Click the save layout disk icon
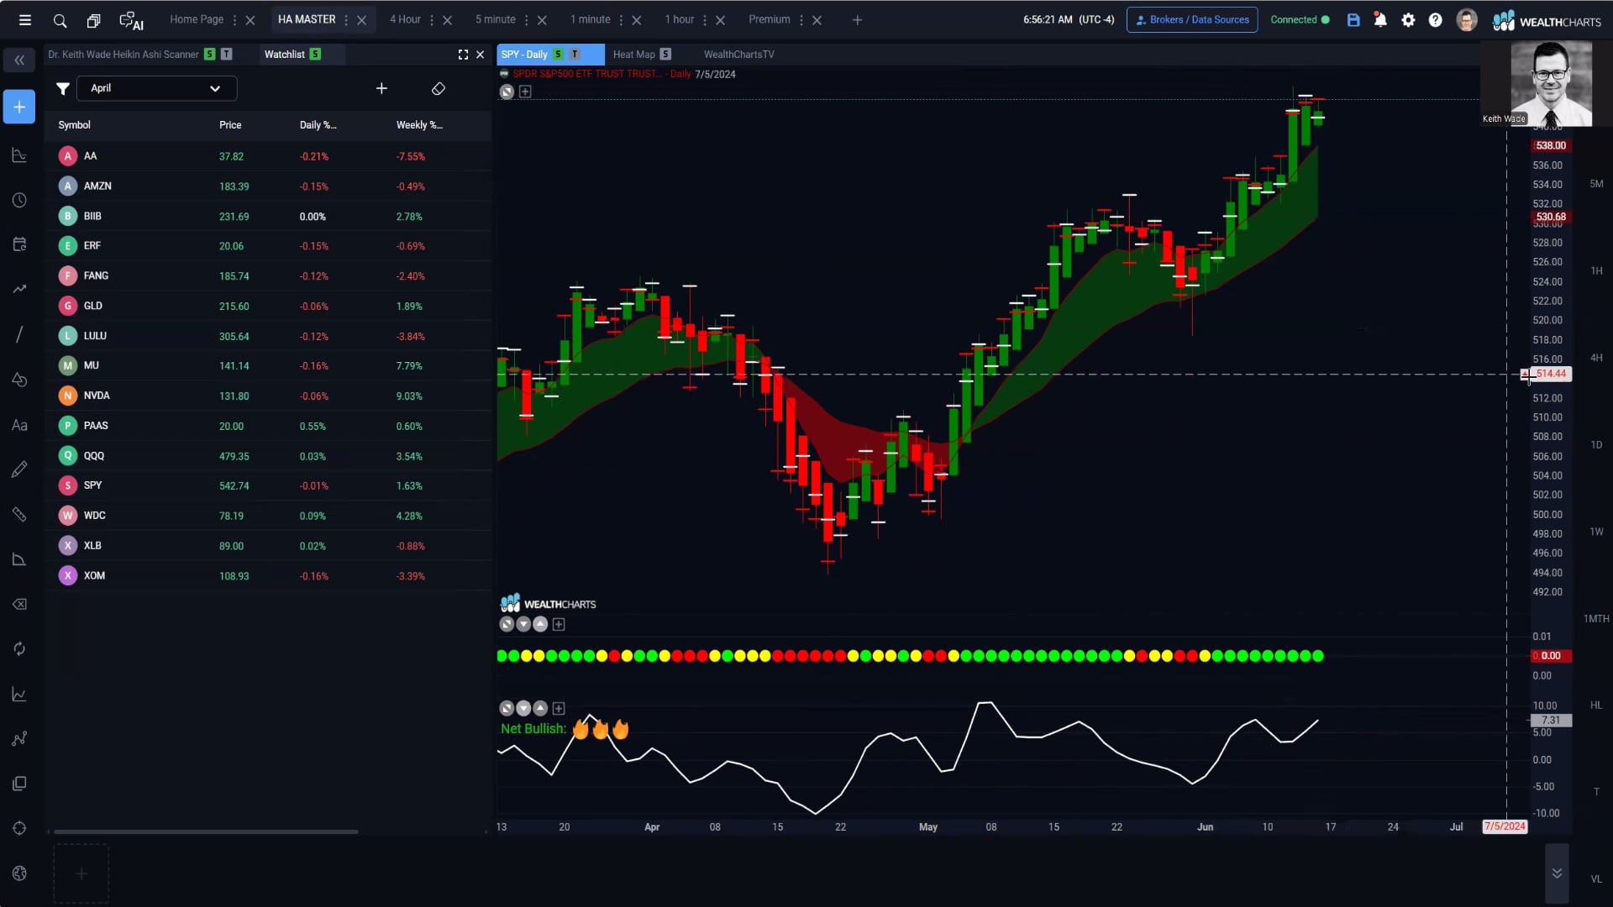The height and width of the screenshot is (907, 1613). tap(1353, 20)
